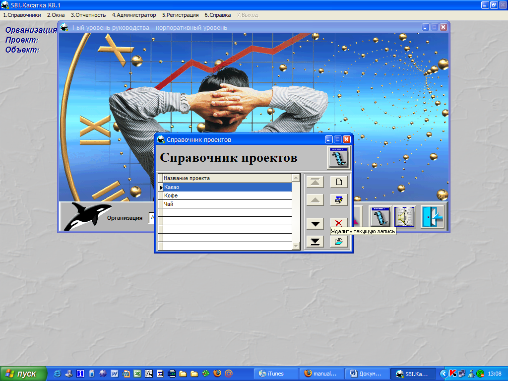Viewport: 508px width, 381px height.
Task: Switch to manual... Firefox taskbar button
Action: pos(321,374)
